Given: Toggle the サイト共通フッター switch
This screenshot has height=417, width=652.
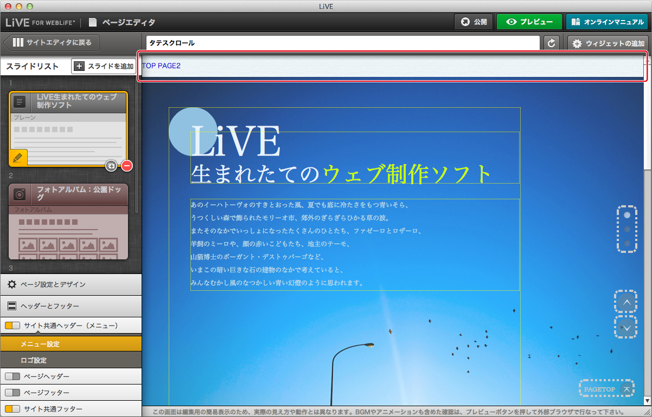Looking at the screenshot, I should click(x=12, y=409).
